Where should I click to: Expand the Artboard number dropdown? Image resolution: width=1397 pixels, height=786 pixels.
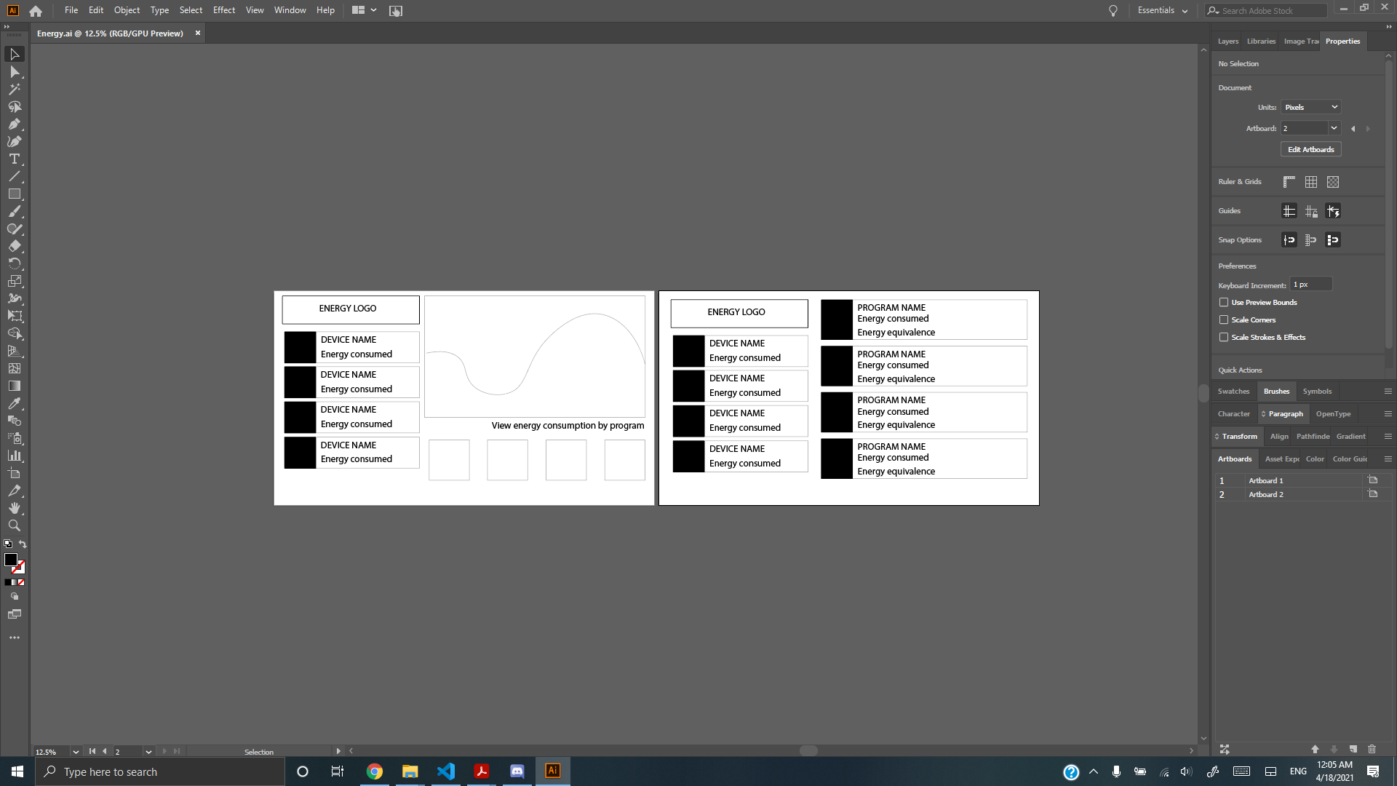click(x=1333, y=128)
